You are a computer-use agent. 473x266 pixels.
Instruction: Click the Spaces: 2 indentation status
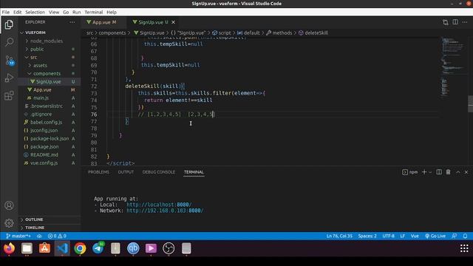[x=367, y=236]
